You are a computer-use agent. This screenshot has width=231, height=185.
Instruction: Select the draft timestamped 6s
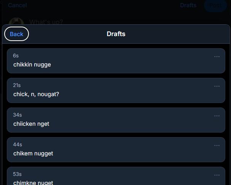(x=116, y=61)
